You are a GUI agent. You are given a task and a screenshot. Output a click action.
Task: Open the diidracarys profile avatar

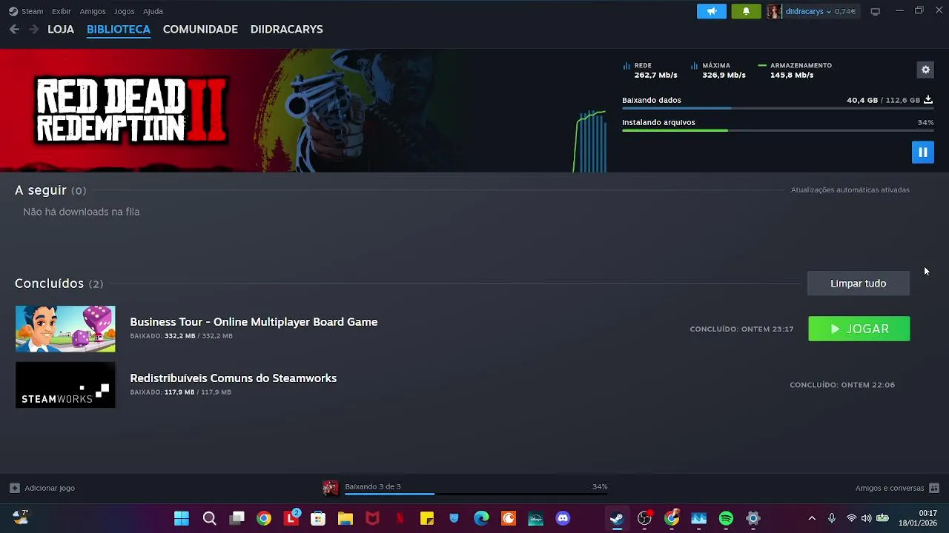(774, 11)
